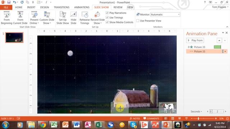Start Slide Show from status bar icon
Screen dimensions: 230x129
187,119
